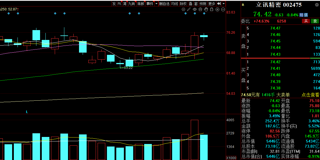Click the 最低 value 73.18

pos(314,111)
